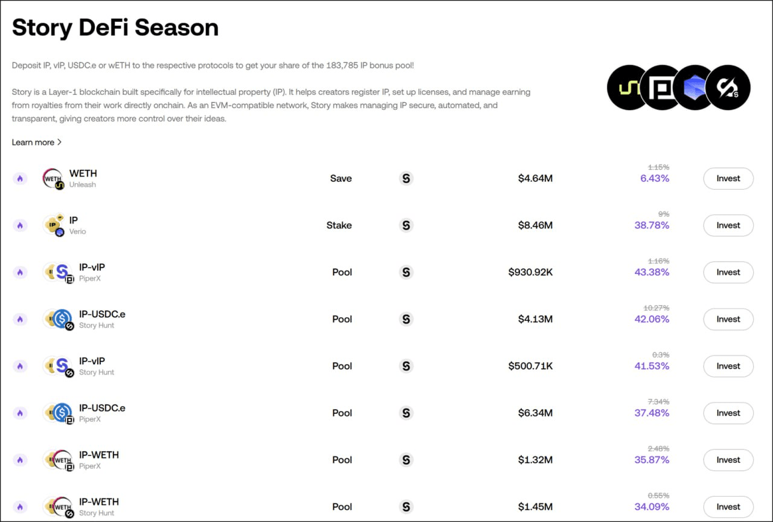The height and width of the screenshot is (522, 773).
Task: Click the flame icon beside WETH Unleash
Action: pos(20,179)
